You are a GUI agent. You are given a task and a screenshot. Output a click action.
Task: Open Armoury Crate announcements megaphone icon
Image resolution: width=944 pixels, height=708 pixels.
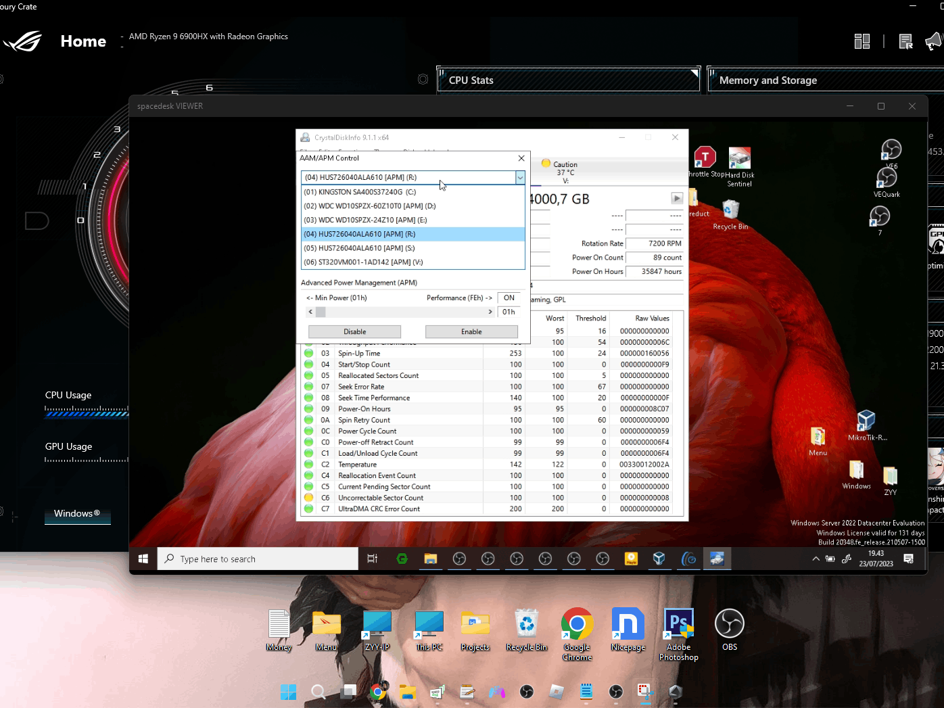(x=934, y=42)
